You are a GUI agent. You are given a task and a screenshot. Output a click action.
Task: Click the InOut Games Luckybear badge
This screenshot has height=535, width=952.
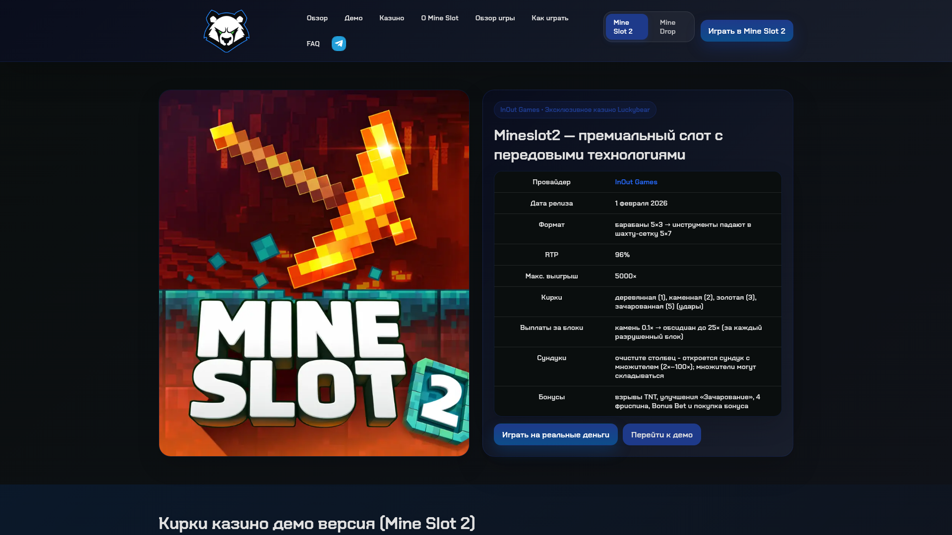point(575,109)
